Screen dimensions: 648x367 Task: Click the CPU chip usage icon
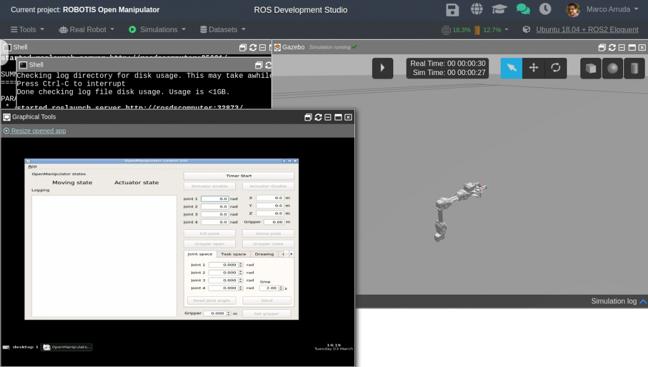click(445, 30)
